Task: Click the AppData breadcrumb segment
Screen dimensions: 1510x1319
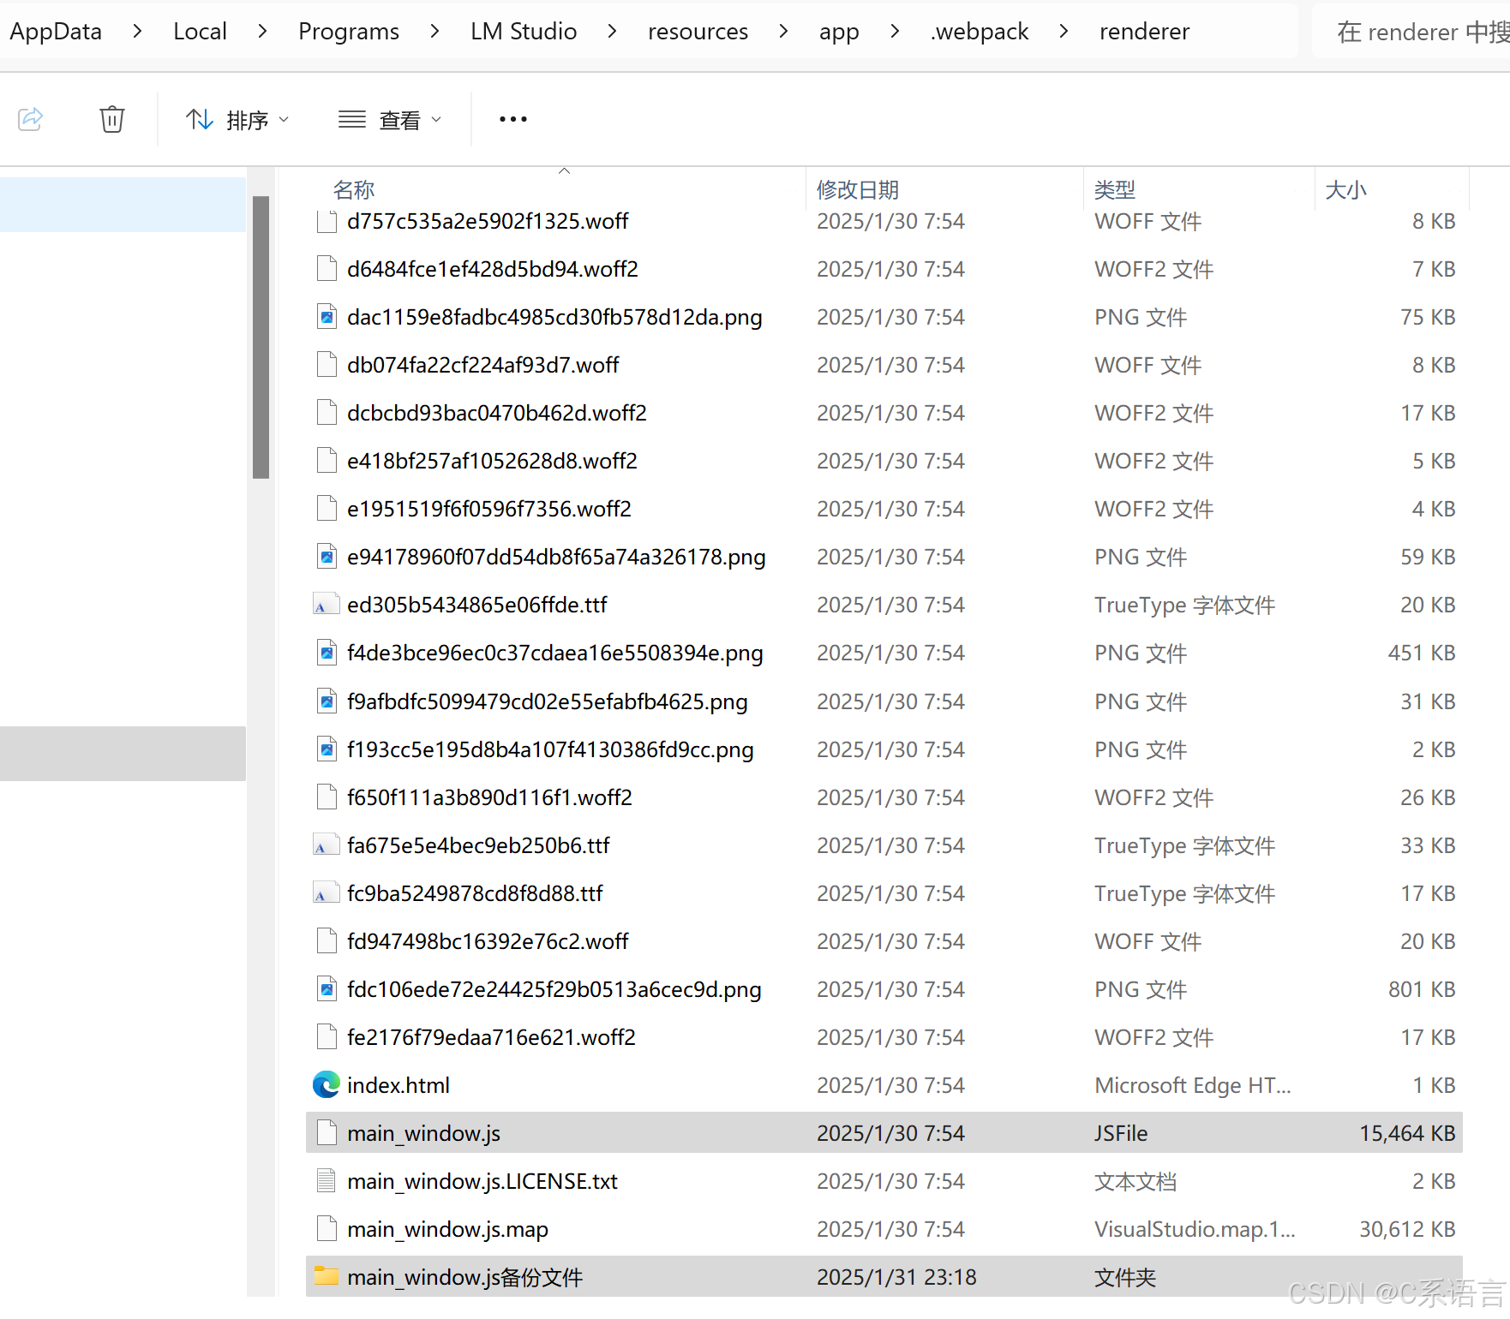Action: pyautogui.click(x=56, y=32)
